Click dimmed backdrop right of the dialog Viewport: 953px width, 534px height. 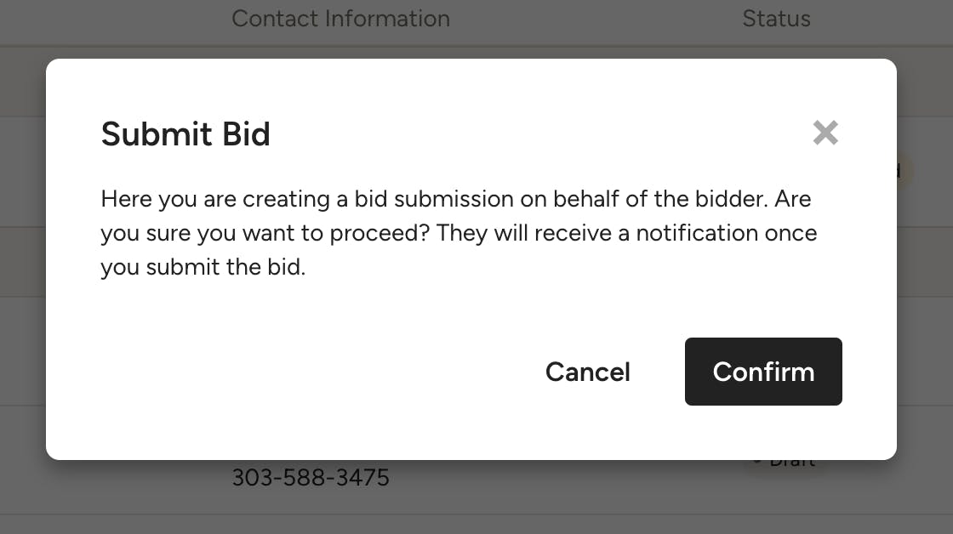[x=926, y=340]
